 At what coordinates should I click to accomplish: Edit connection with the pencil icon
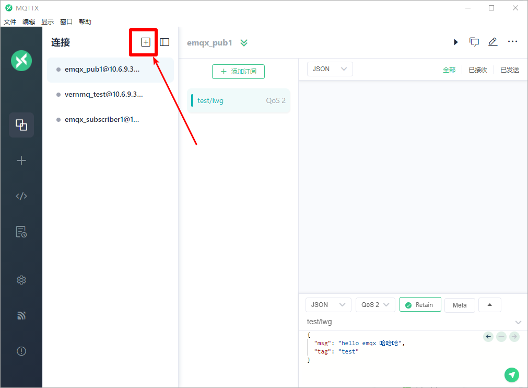(x=492, y=42)
